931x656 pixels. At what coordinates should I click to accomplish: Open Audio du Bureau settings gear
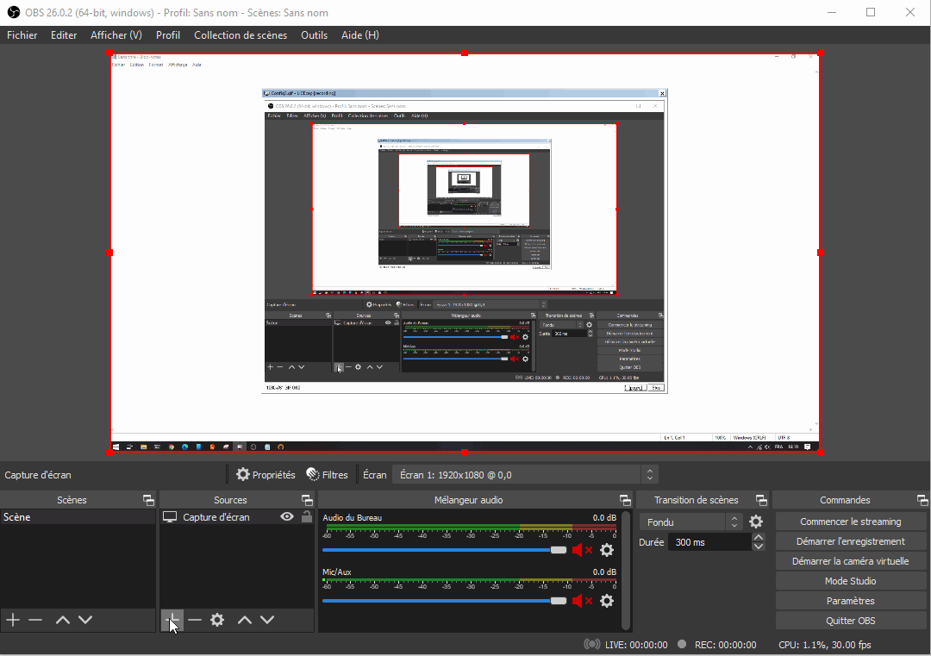point(607,550)
